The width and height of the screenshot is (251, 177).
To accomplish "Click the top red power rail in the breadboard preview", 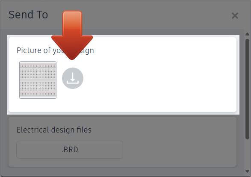I will [x=38, y=64].
